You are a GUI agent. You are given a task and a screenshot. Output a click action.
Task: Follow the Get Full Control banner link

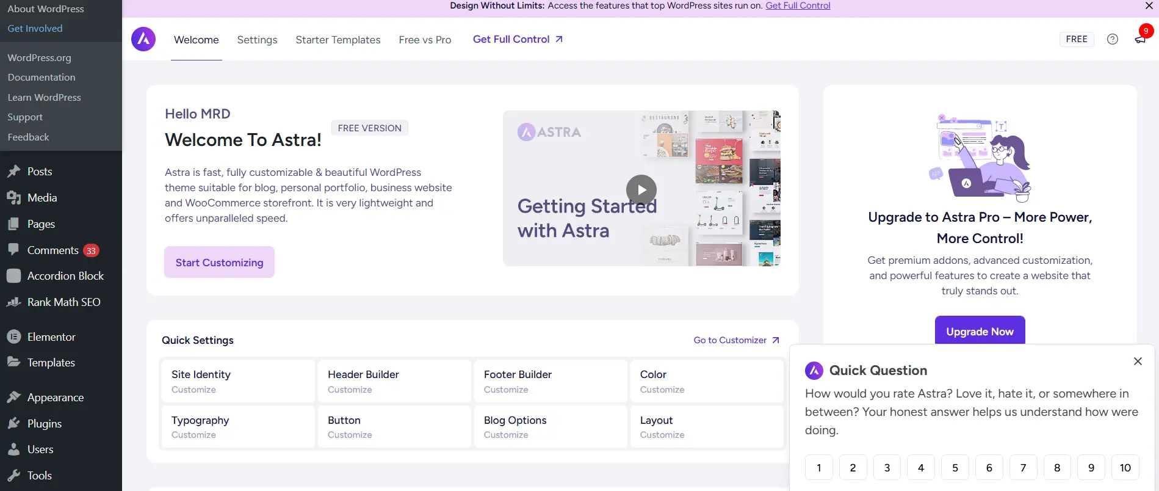(798, 5)
